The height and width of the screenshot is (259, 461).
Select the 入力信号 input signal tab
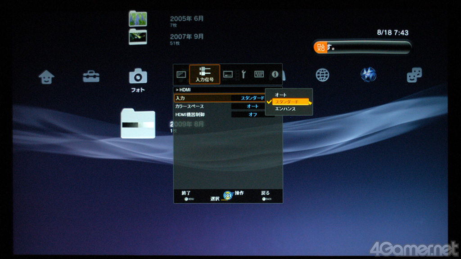205,75
